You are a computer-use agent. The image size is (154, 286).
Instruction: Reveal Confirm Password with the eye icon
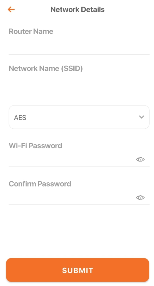(x=140, y=198)
